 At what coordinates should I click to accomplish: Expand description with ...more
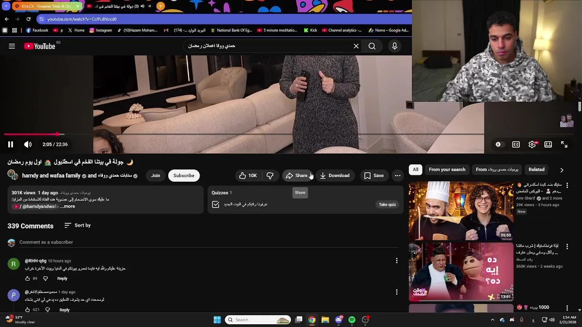coord(67,206)
